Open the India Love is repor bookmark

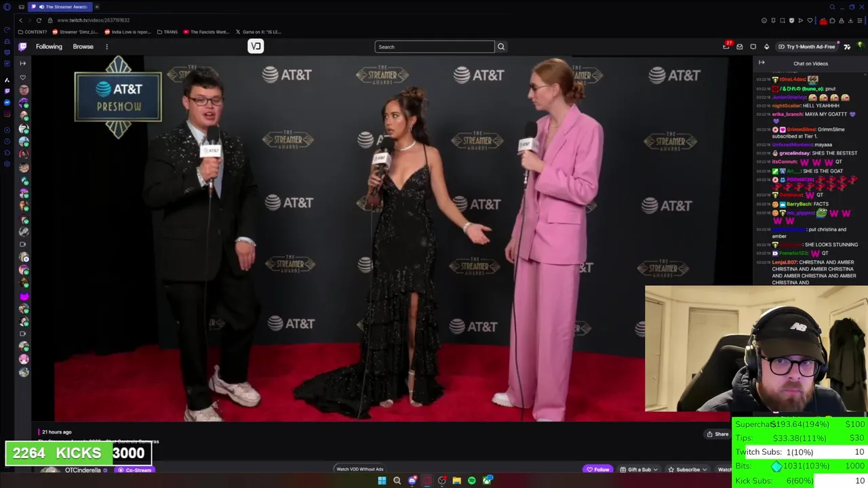click(x=127, y=32)
